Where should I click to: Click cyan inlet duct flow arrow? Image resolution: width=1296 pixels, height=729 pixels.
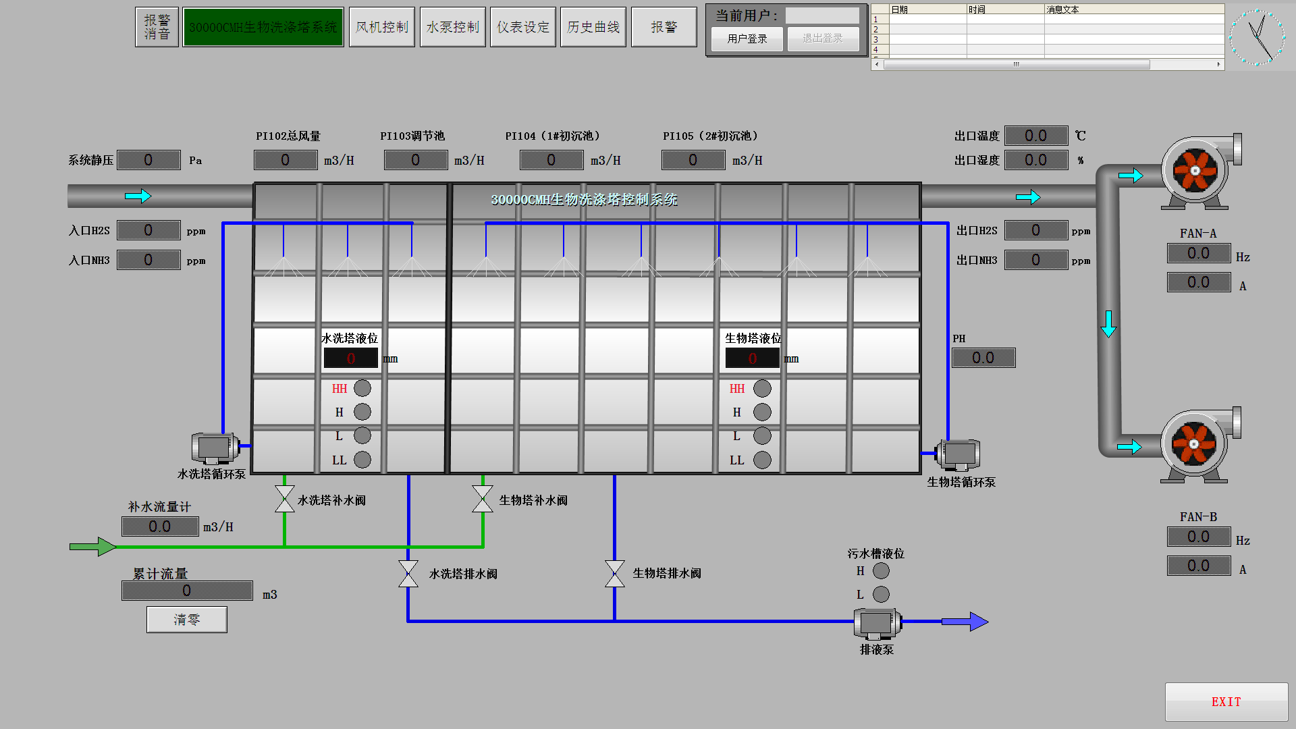coord(138,196)
